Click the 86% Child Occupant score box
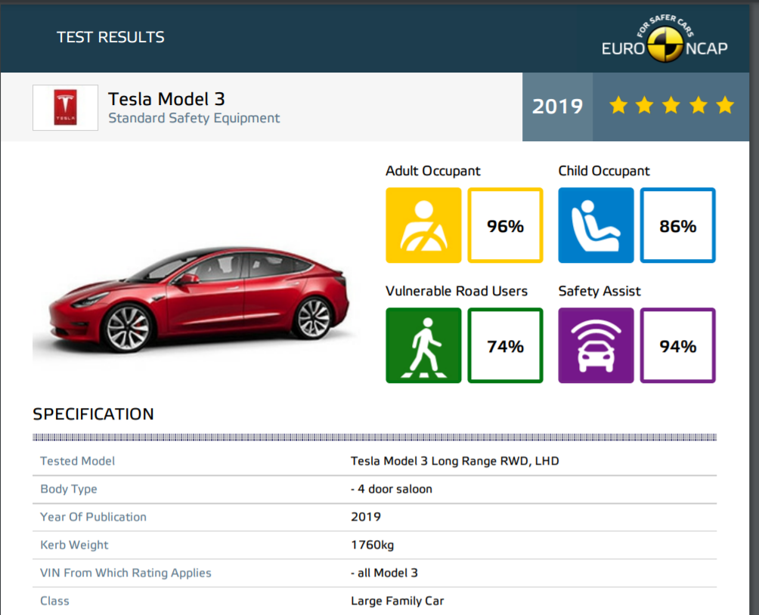 (x=677, y=225)
